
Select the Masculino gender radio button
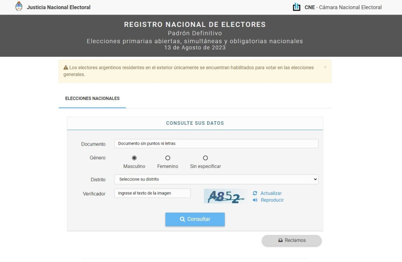[x=134, y=158]
